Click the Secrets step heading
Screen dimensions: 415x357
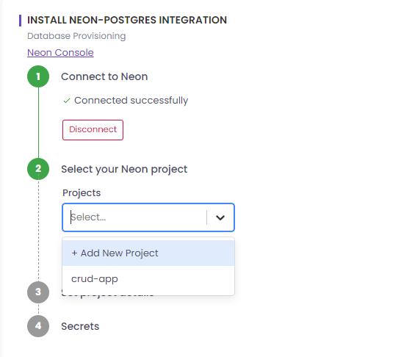click(80, 326)
